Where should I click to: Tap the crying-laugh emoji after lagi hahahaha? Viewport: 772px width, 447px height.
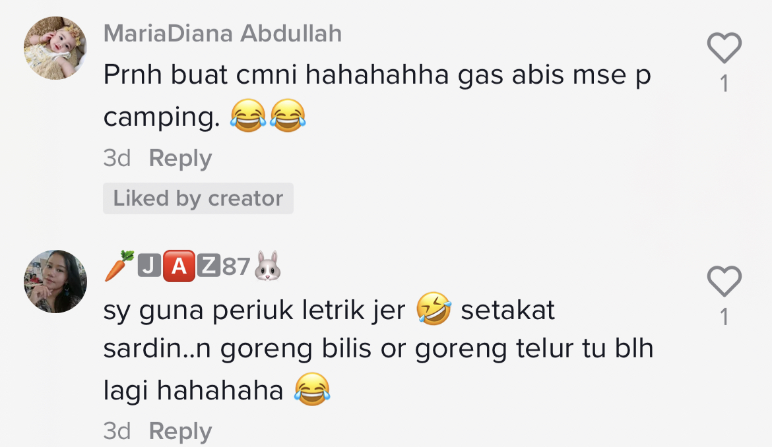click(x=311, y=389)
